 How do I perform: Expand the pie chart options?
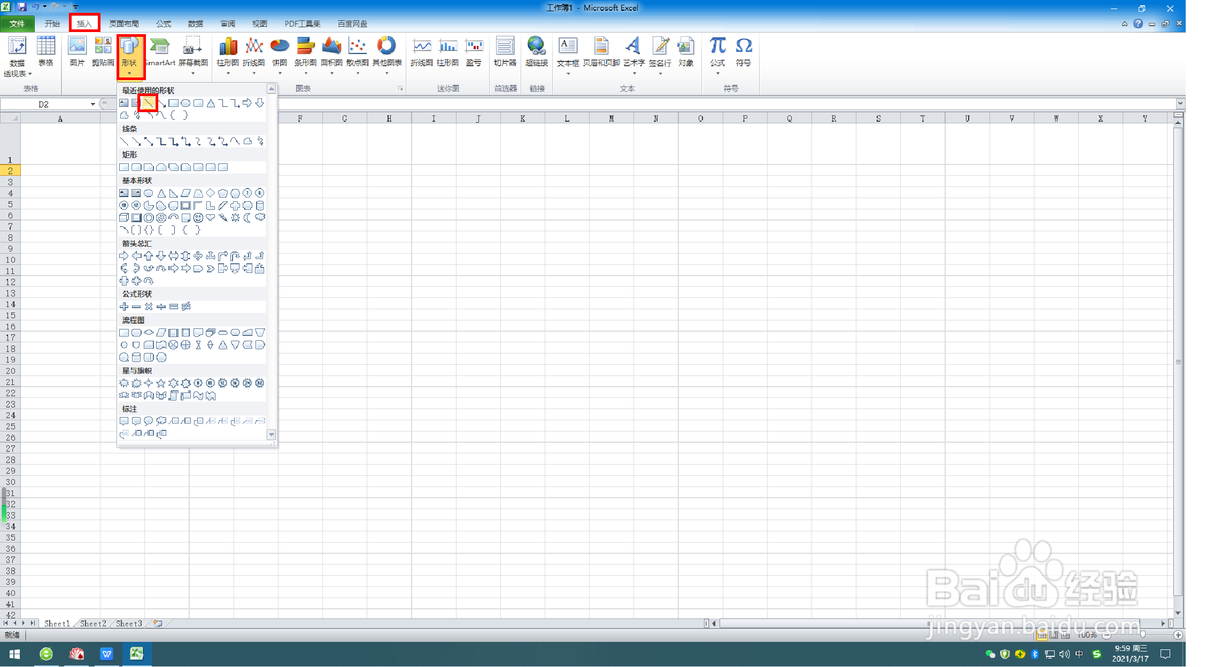[x=280, y=56]
